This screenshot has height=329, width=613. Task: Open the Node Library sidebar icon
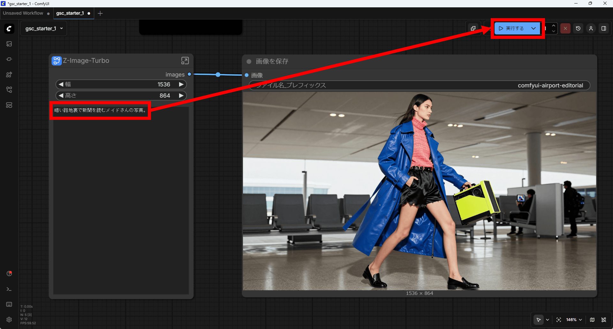[x=9, y=75]
